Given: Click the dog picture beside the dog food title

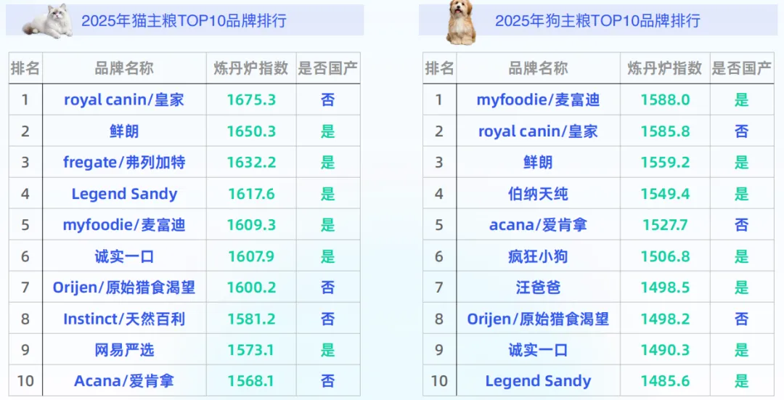Looking at the screenshot, I should point(461,22).
